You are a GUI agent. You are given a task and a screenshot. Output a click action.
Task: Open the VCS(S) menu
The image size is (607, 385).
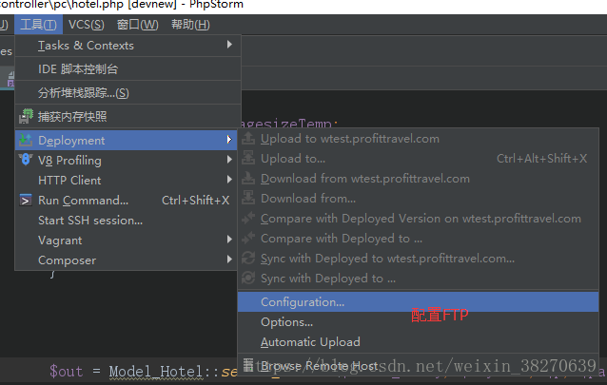tap(86, 25)
